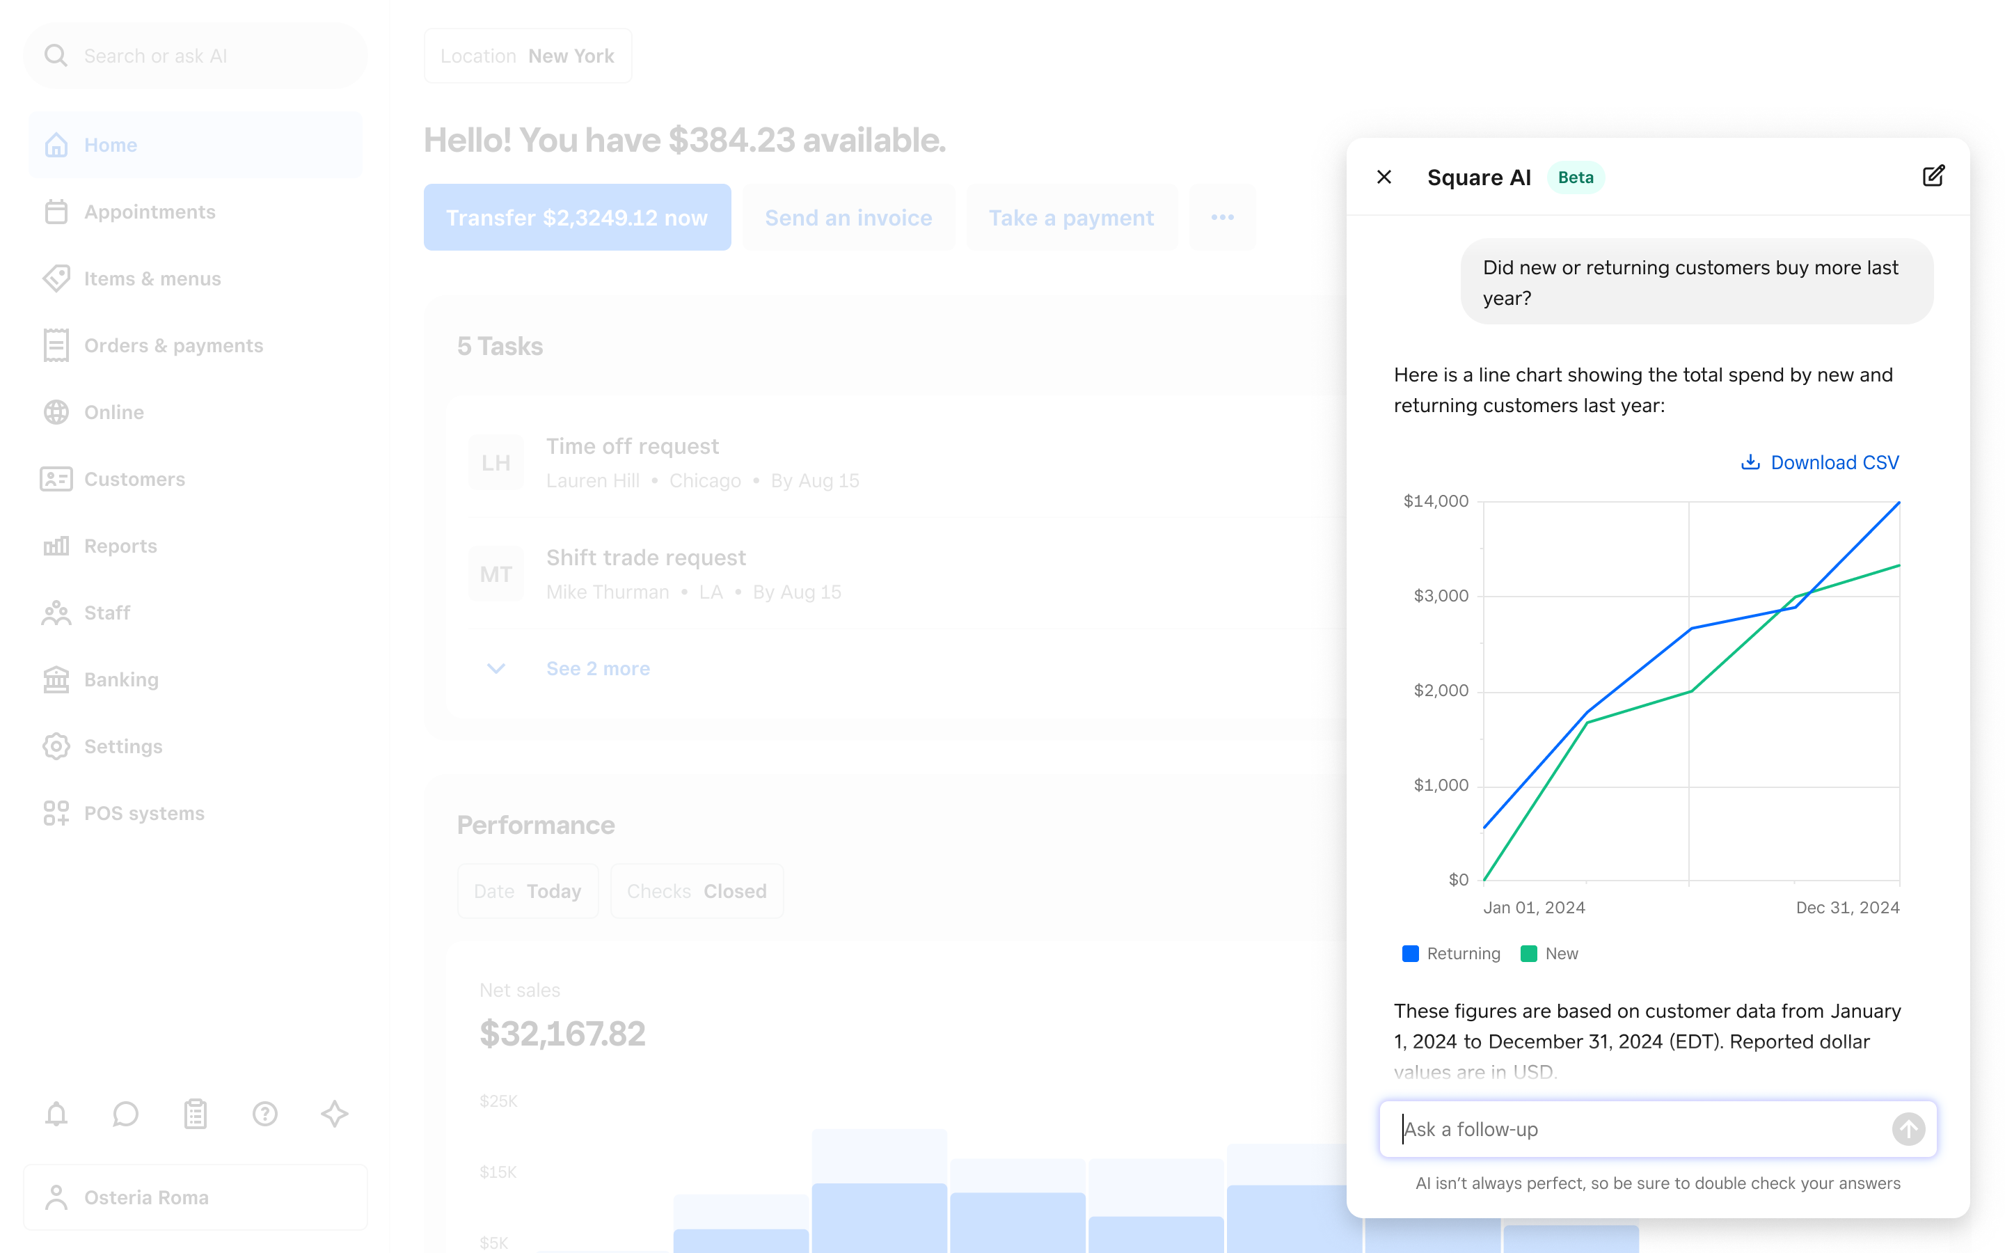Open the Home icon in sidebar

point(56,145)
